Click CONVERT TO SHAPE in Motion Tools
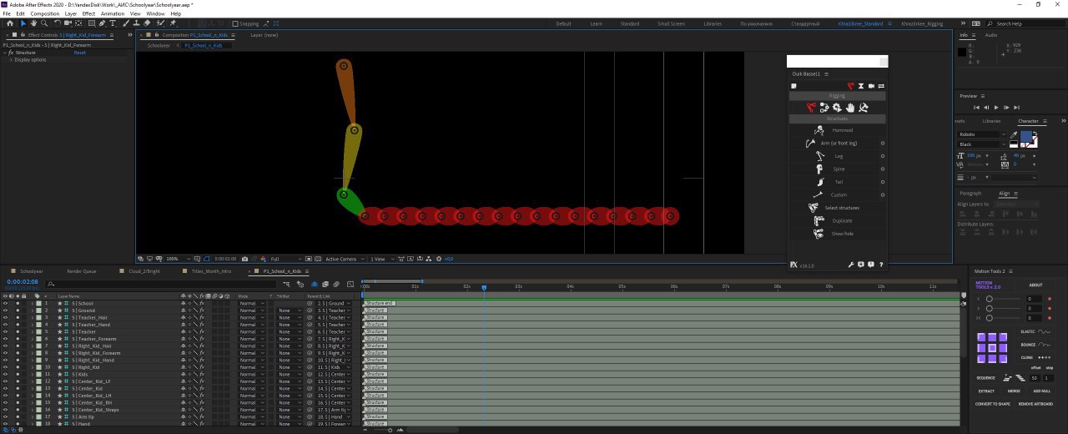The width and height of the screenshot is (1068, 434). (x=993, y=404)
